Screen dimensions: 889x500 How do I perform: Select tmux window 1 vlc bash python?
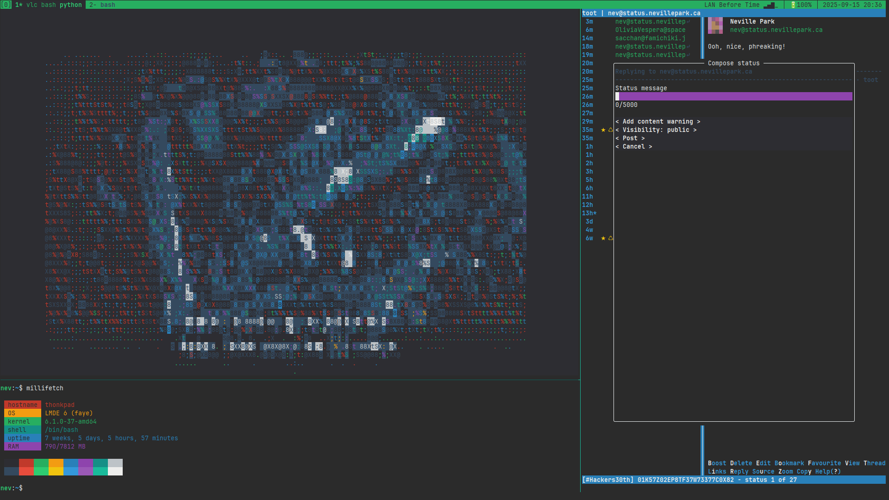click(48, 5)
